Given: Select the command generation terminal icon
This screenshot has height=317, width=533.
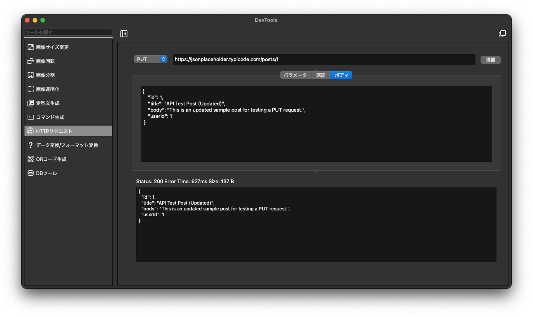Looking at the screenshot, I should (30, 117).
